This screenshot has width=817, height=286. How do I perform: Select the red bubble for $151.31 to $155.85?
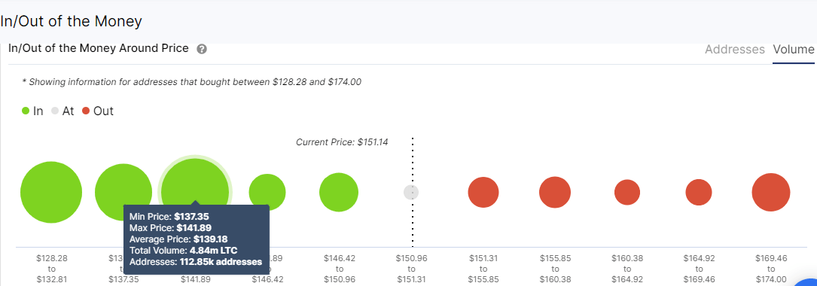point(483,192)
